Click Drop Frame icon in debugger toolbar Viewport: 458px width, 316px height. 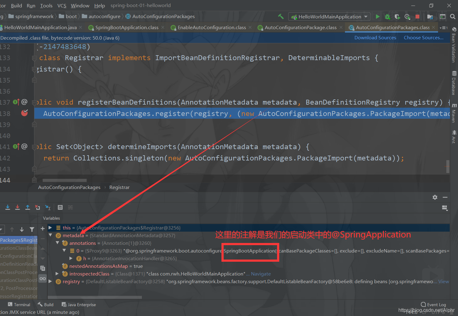(x=37, y=207)
